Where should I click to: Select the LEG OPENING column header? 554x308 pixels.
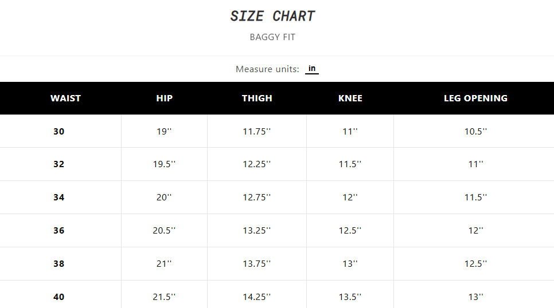475,98
